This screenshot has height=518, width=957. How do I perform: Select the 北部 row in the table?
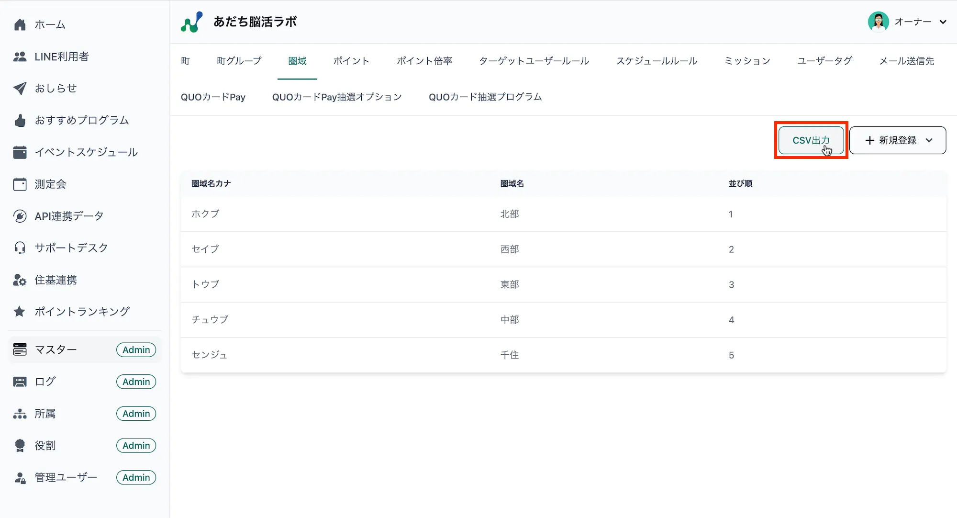pyautogui.click(x=510, y=214)
